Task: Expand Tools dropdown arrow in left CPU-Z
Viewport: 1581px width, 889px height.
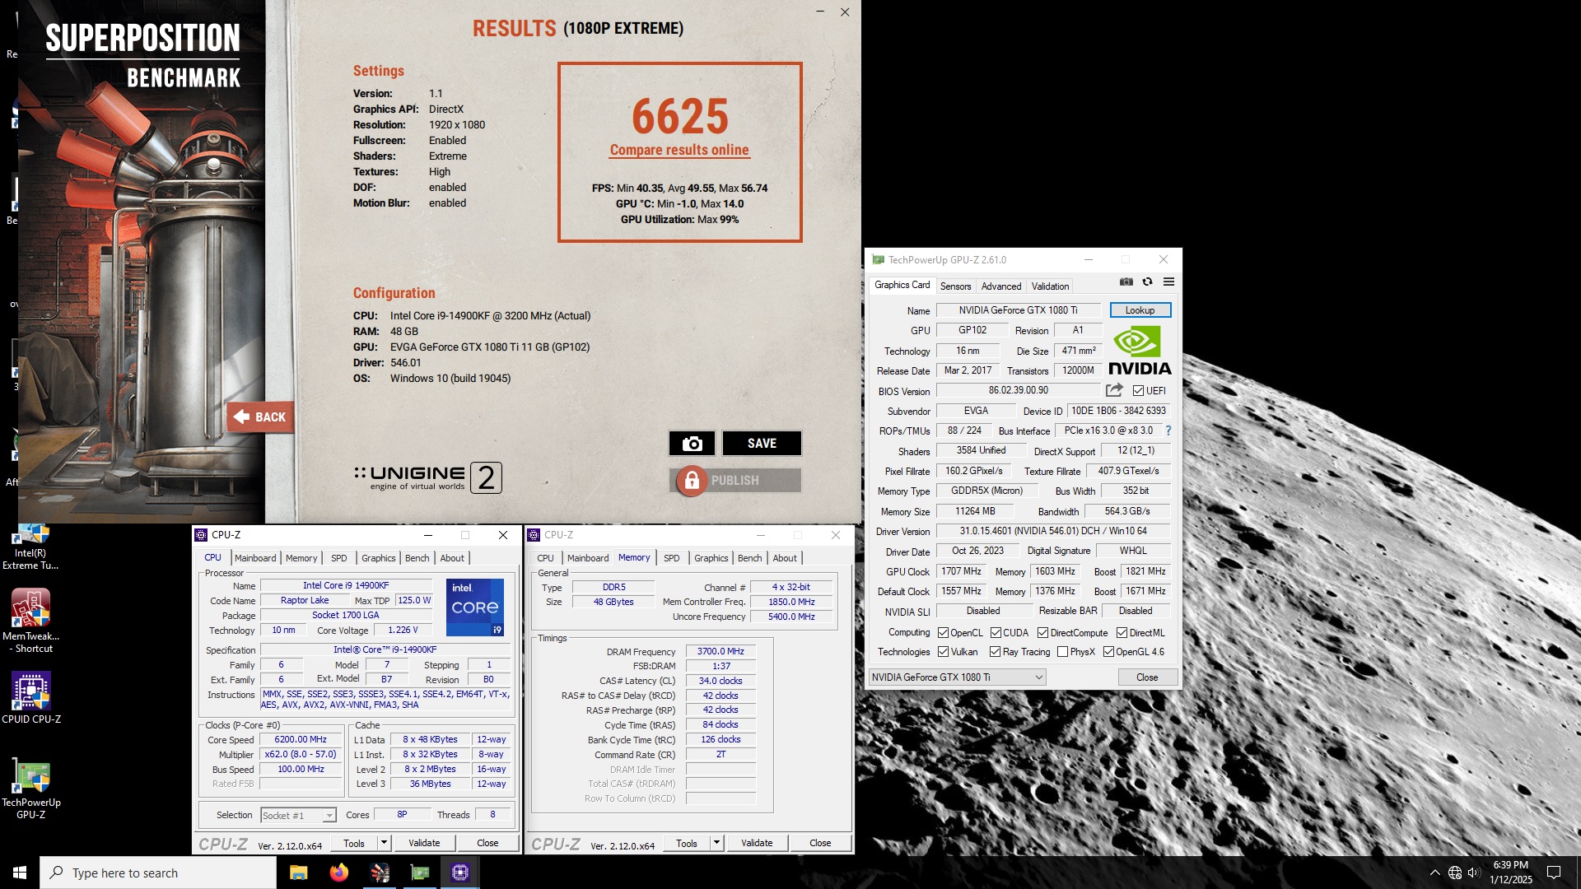Action: pyautogui.click(x=383, y=843)
